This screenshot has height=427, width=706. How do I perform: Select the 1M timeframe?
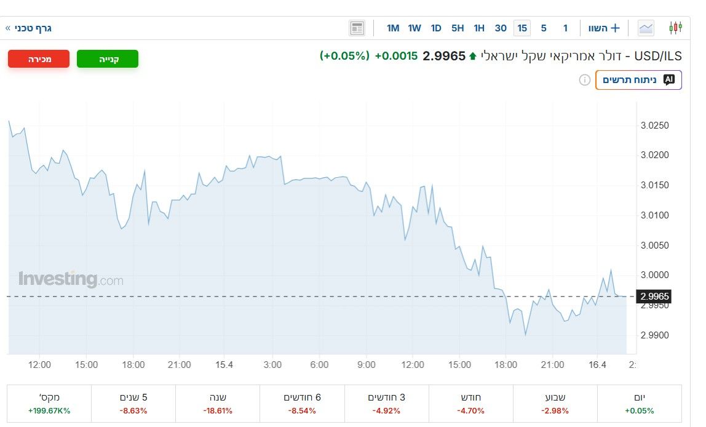point(393,28)
